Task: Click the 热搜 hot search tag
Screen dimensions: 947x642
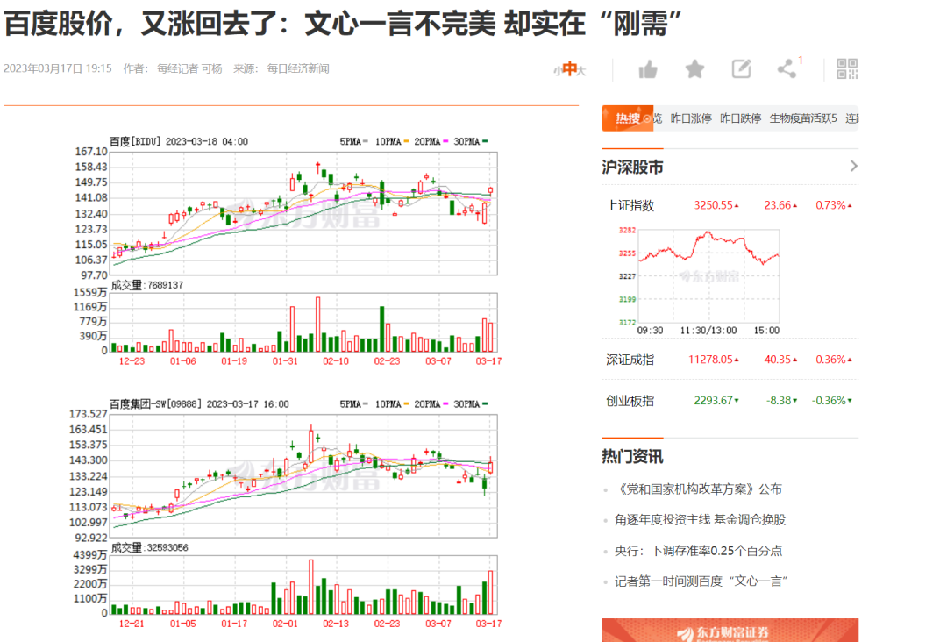Action: tap(628, 118)
